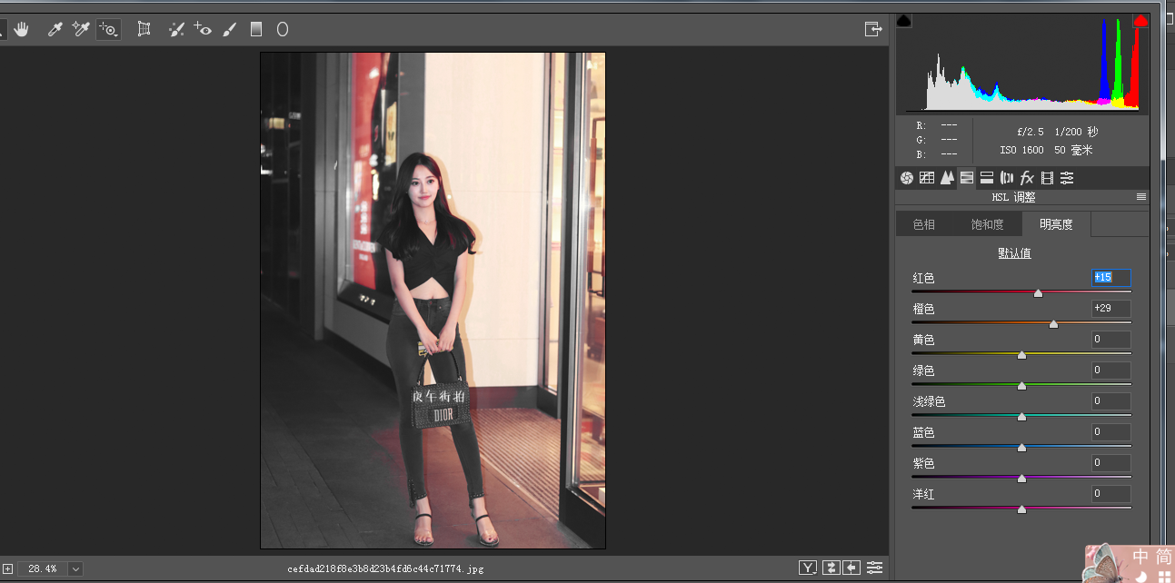The width and height of the screenshot is (1175, 583).
Task: Click the 绿色 luminance slider handle
Action: click(1021, 386)
